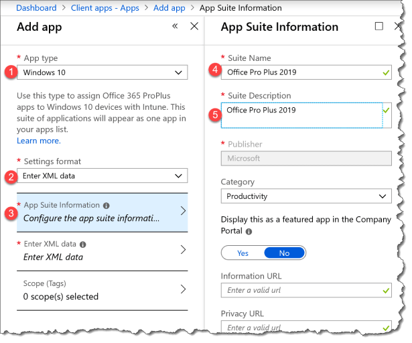The width and height of the screenshot is (412, 343).
Task: Go to Add app breadcrumb
Action: tap(169, 8)
